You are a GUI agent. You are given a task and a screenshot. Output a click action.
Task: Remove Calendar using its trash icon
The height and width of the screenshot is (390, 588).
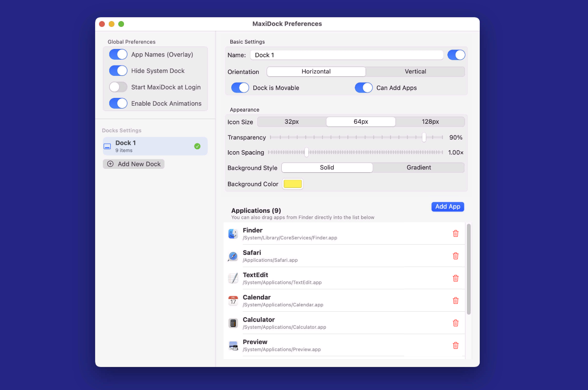(x=456, y=300)
